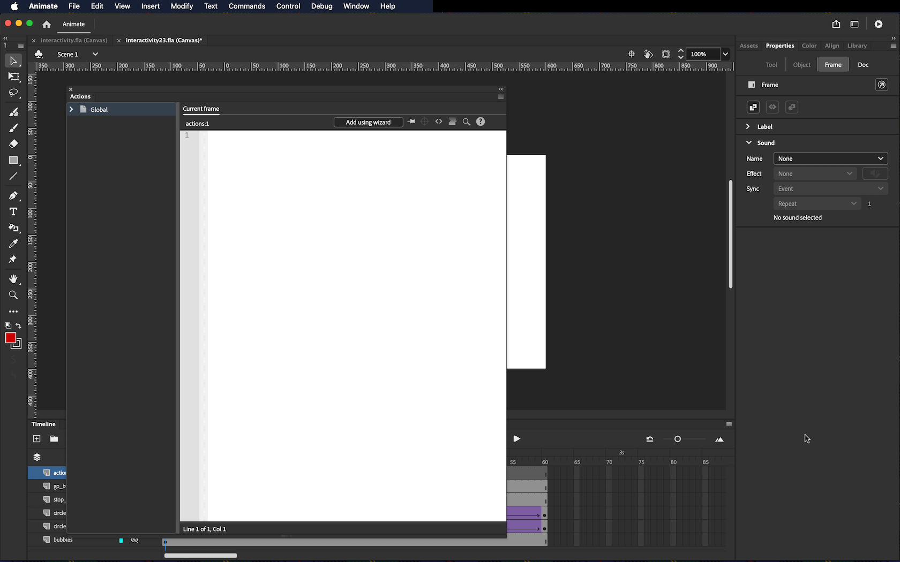Open the Commands menu
Image resolution: width=900 pixels, height=562 pixels.
pyautogui.click(x=246, y=6)
